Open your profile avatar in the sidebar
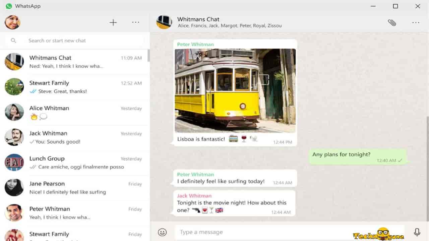The image size is (429, 241). [x=12, y=22]
